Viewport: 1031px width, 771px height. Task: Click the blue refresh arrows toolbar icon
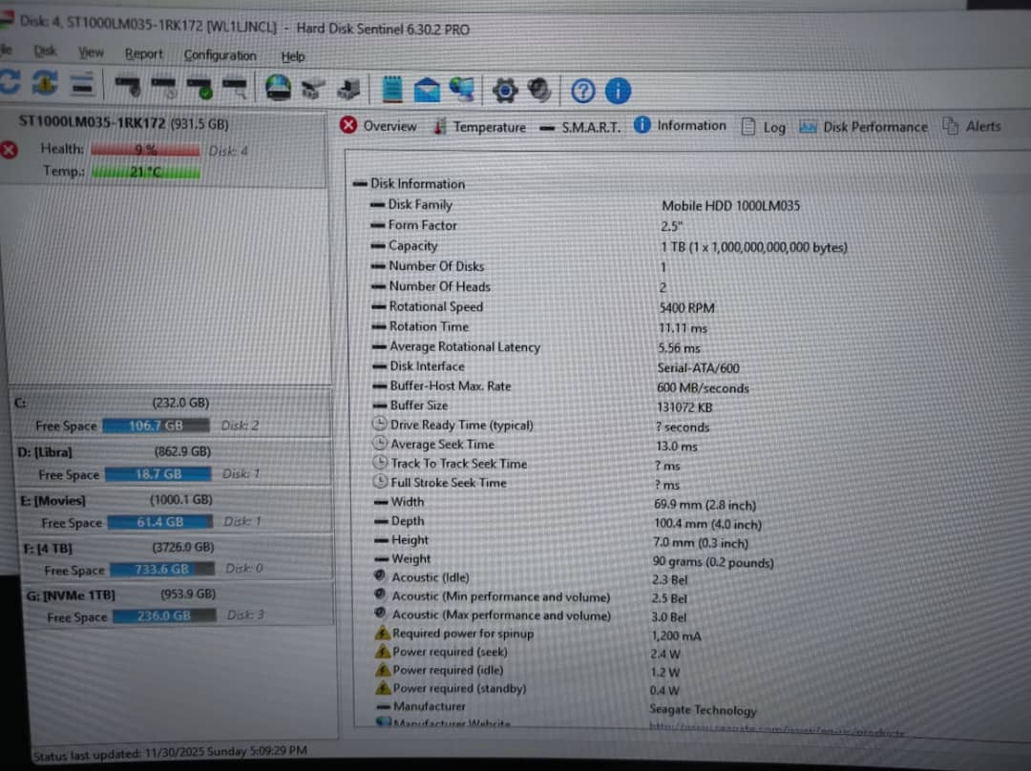[x=9, y=84]
